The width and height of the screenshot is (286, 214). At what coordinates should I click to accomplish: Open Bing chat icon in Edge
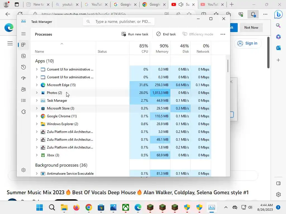coord(278,14)
